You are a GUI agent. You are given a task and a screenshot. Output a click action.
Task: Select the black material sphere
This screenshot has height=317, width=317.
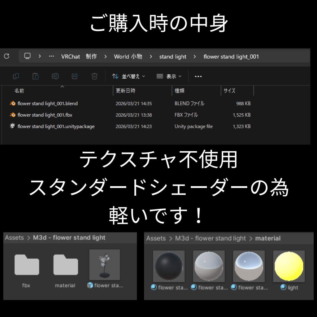coord(169,266)
